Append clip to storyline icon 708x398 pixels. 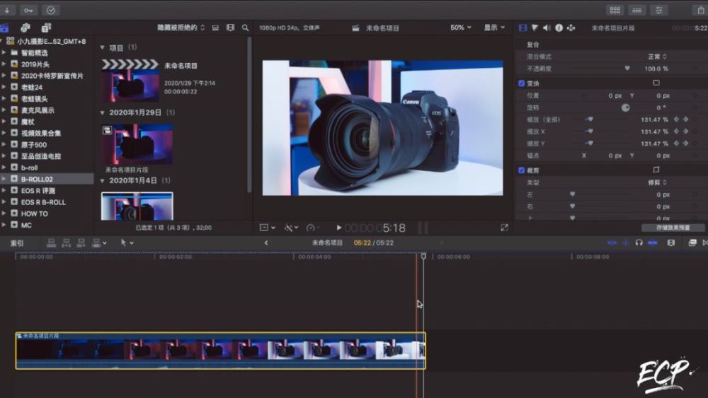81,243
